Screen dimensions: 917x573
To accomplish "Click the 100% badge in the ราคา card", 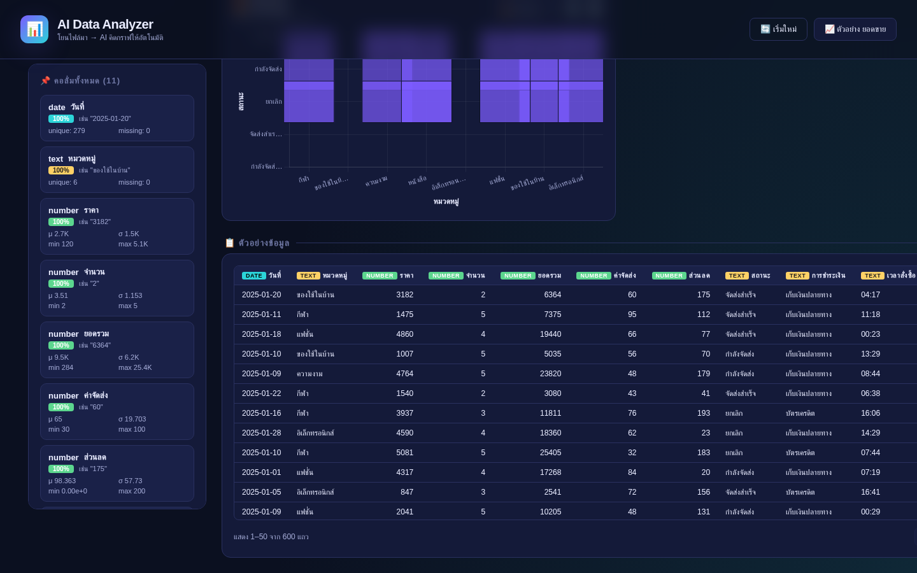I will point(61,222).
